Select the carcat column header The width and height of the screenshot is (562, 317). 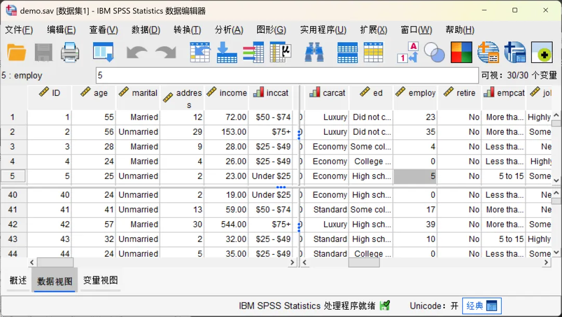tap(326, 97)
